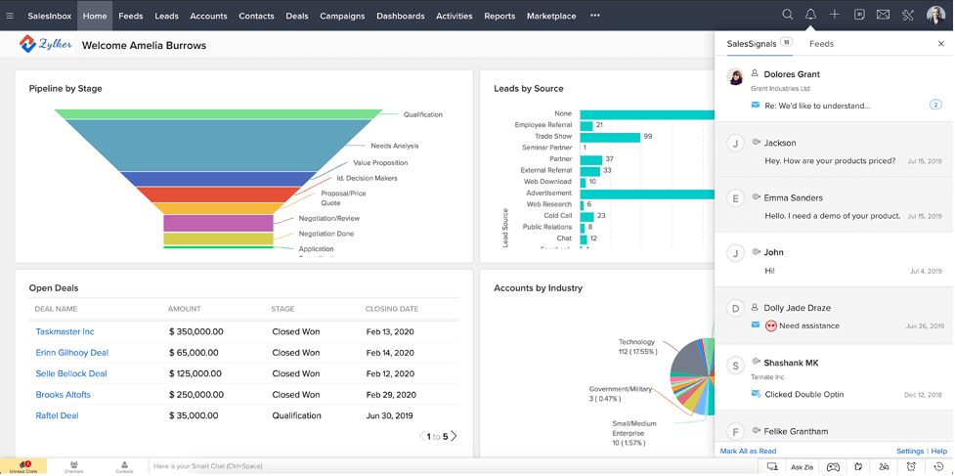Go to previous page of Open Deals
This screenshot has width=955, height=476.
coord(422,436)
